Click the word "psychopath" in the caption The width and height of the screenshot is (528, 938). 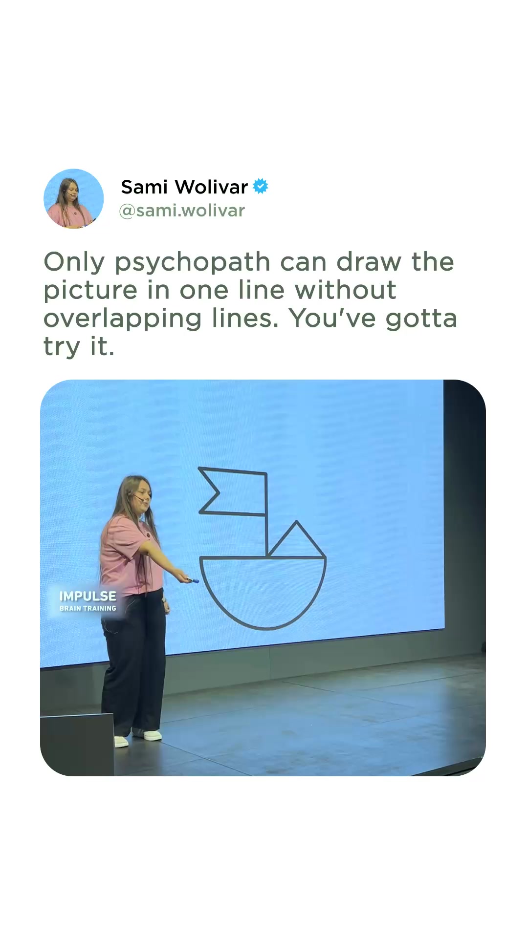[x=192, y=263]
